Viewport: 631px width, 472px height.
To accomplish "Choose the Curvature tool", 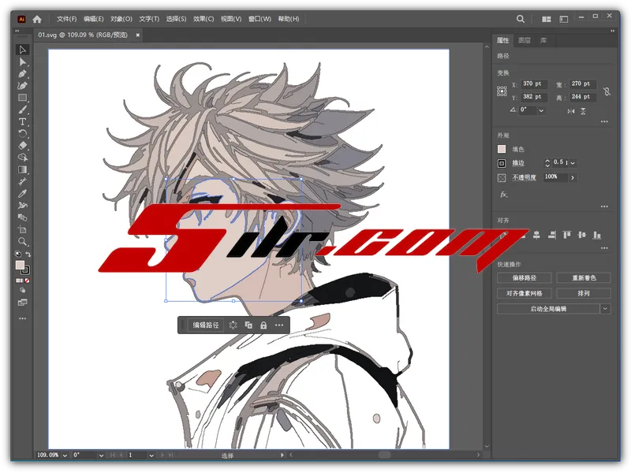I will pos(23,86).
